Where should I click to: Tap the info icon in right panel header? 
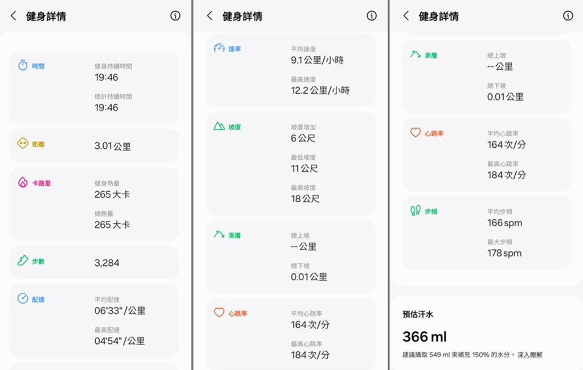click(x=568, y=16)
